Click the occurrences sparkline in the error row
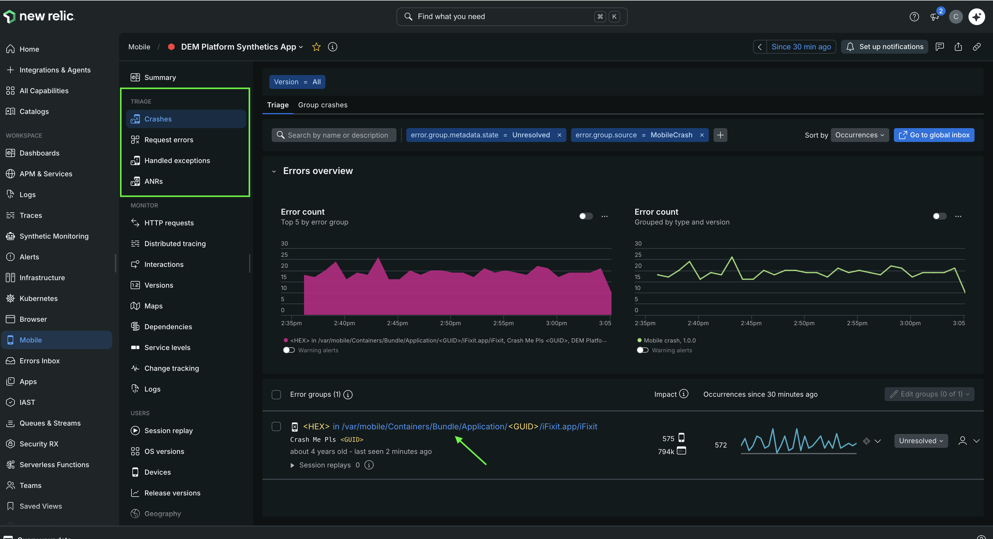The width and height of the screenshot is (993, 539). 798,441
